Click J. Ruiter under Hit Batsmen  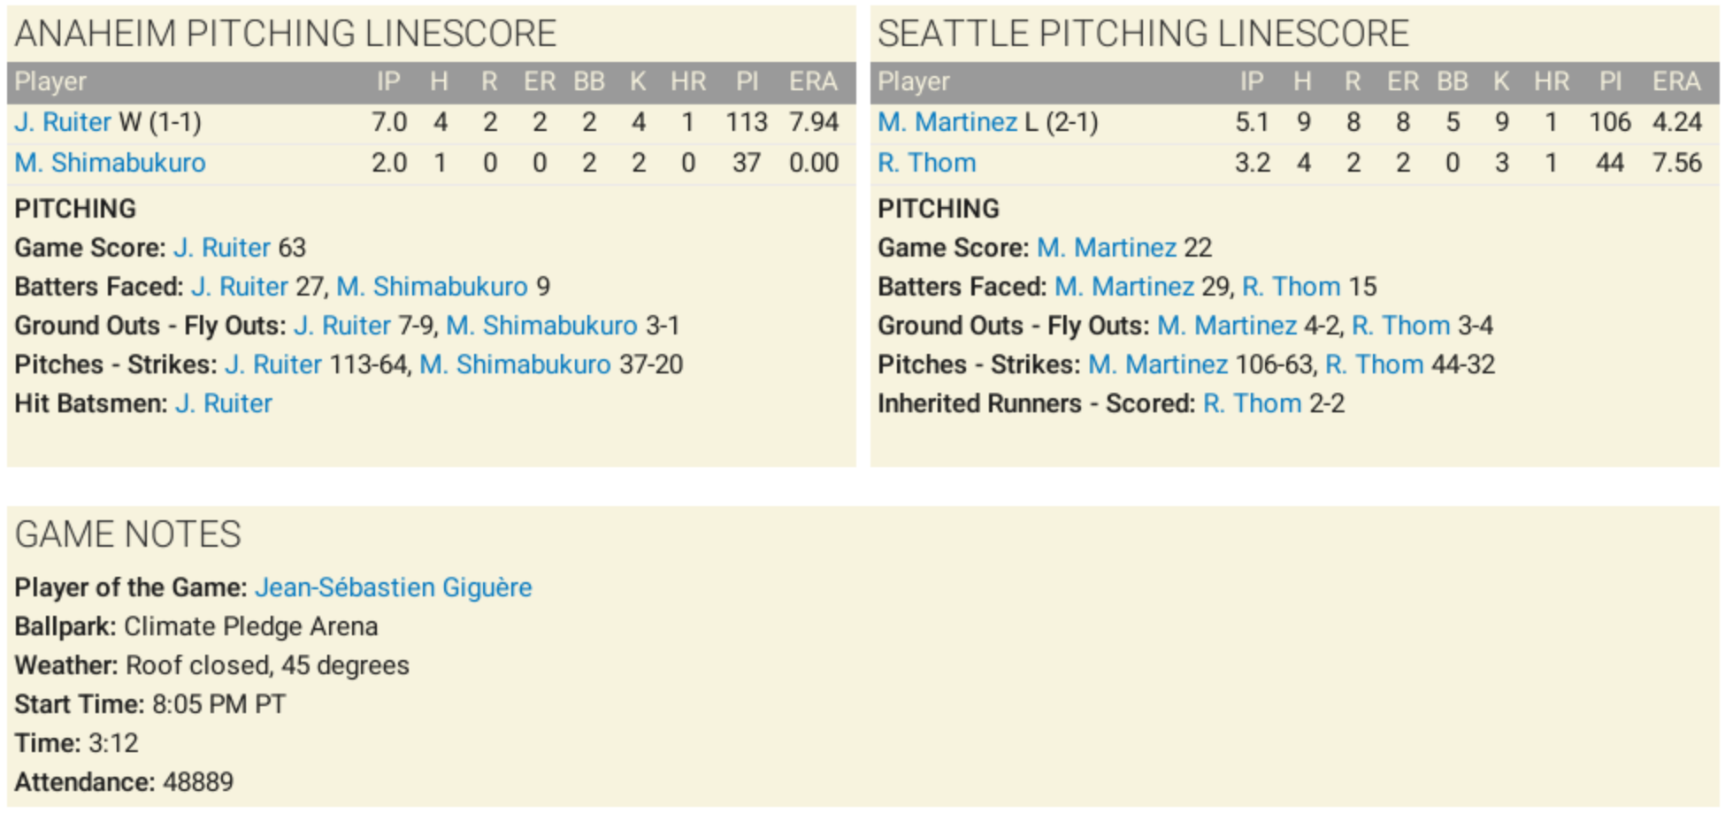224,403
